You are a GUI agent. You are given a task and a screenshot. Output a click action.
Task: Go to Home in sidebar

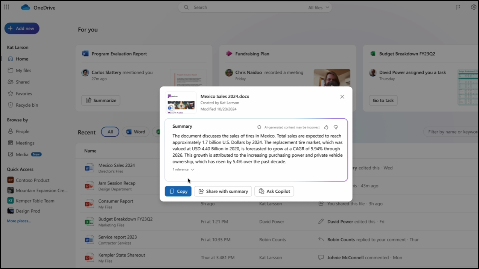(22, 59)
